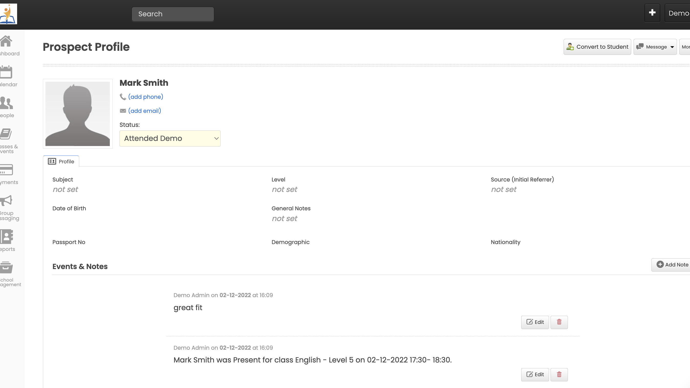The height and width of the screenshot is (388, 690).
Task: Open the Message dropdown menu
Action: point(655,47)
